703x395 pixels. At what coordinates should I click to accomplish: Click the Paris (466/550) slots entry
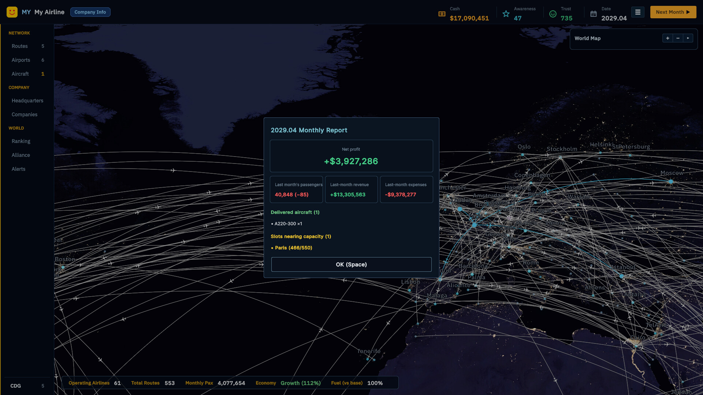point(291,248)
